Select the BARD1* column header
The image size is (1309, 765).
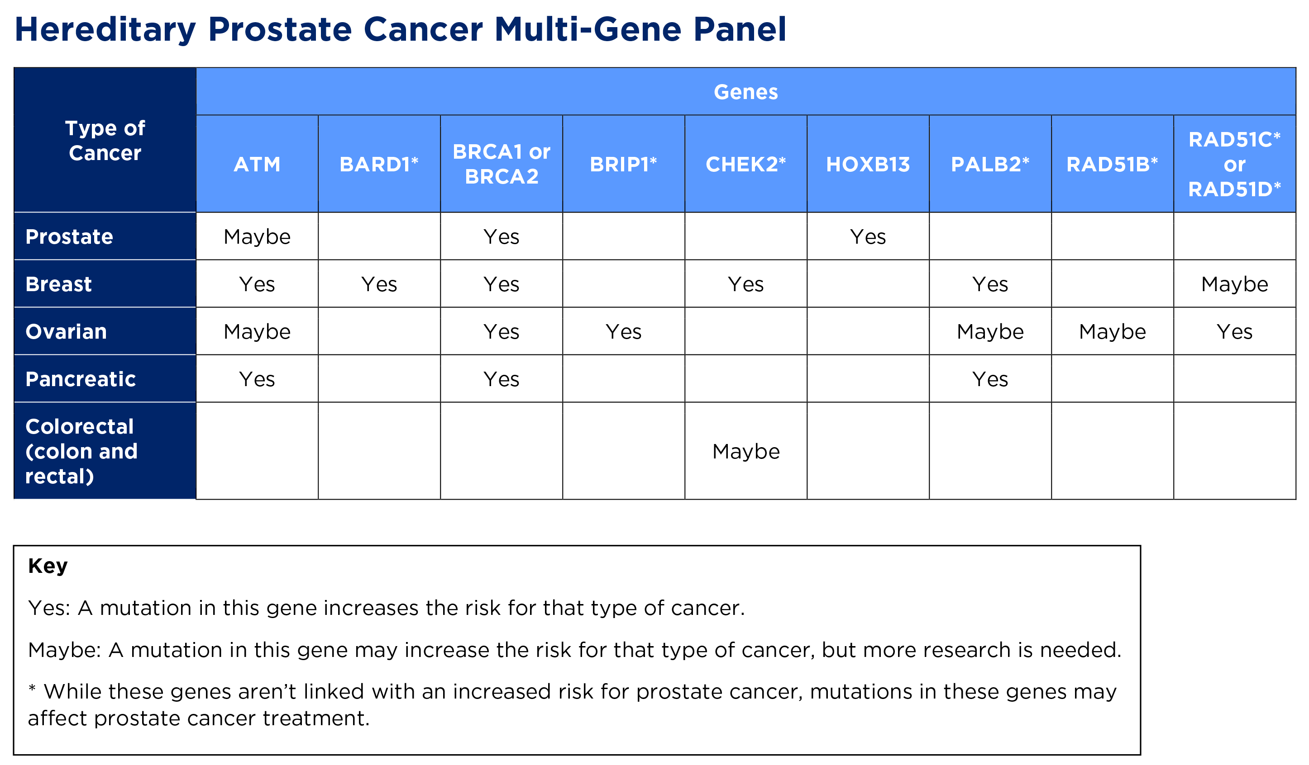[x=379, y=164]
